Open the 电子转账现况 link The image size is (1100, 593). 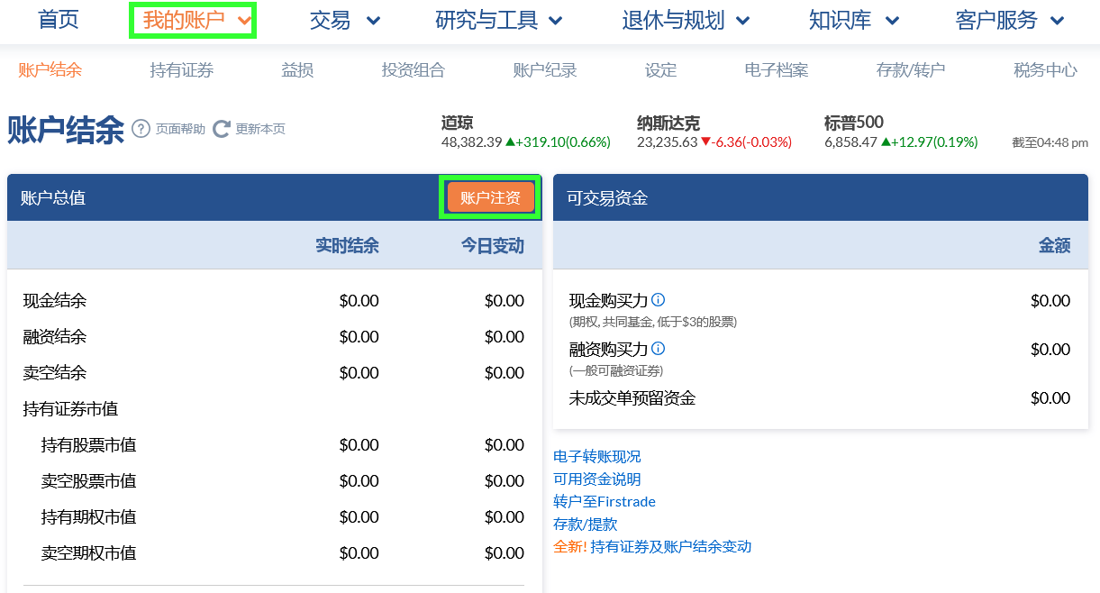(x=597, y=456)
